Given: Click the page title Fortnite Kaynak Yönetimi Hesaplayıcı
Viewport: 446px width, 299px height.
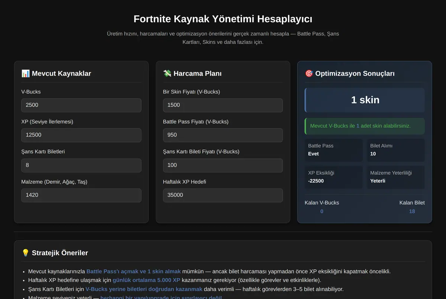Looking at the screenshot, I should click(x=223, y=19).
